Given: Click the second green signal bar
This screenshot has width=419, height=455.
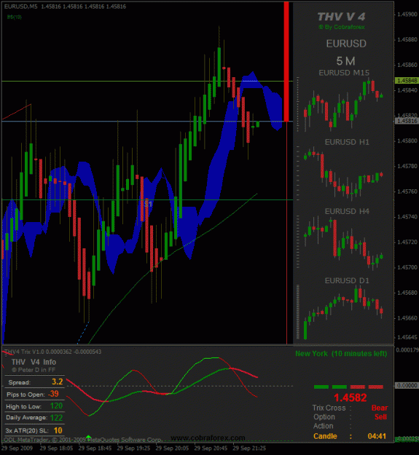Looking at the screenshot, I should (x=339, y=387).
